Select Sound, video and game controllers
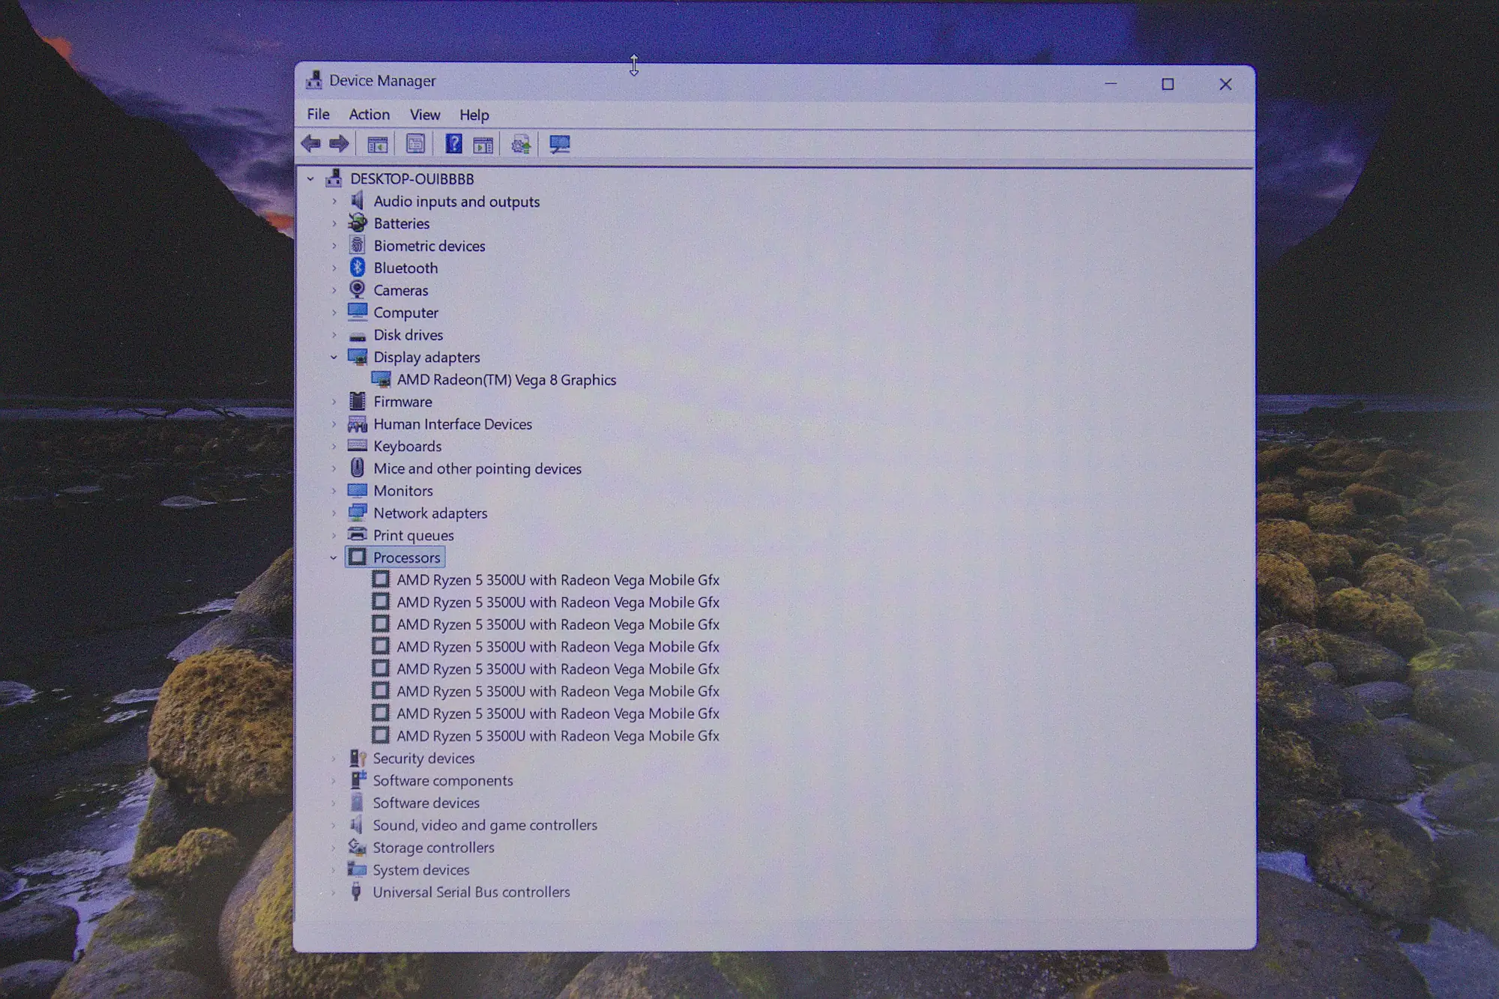1499x999 pixels. click(x=485, y=825)
